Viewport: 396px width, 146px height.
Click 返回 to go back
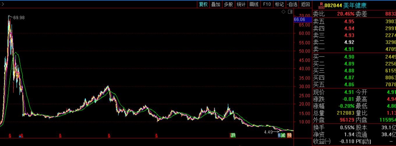pos(305,4)
